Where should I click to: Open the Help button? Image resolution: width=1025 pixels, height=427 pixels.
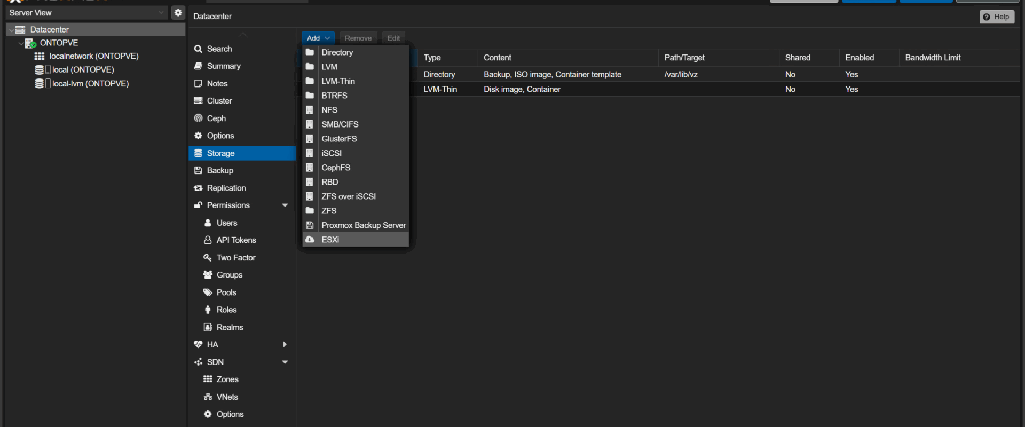(x=997, y=17)
